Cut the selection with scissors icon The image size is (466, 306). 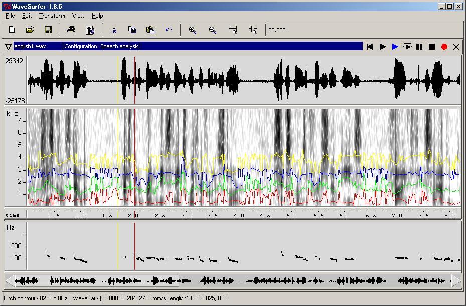tap(114, 30)
